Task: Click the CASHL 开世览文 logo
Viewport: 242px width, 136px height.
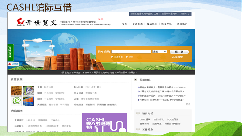Action: (37, 22)
